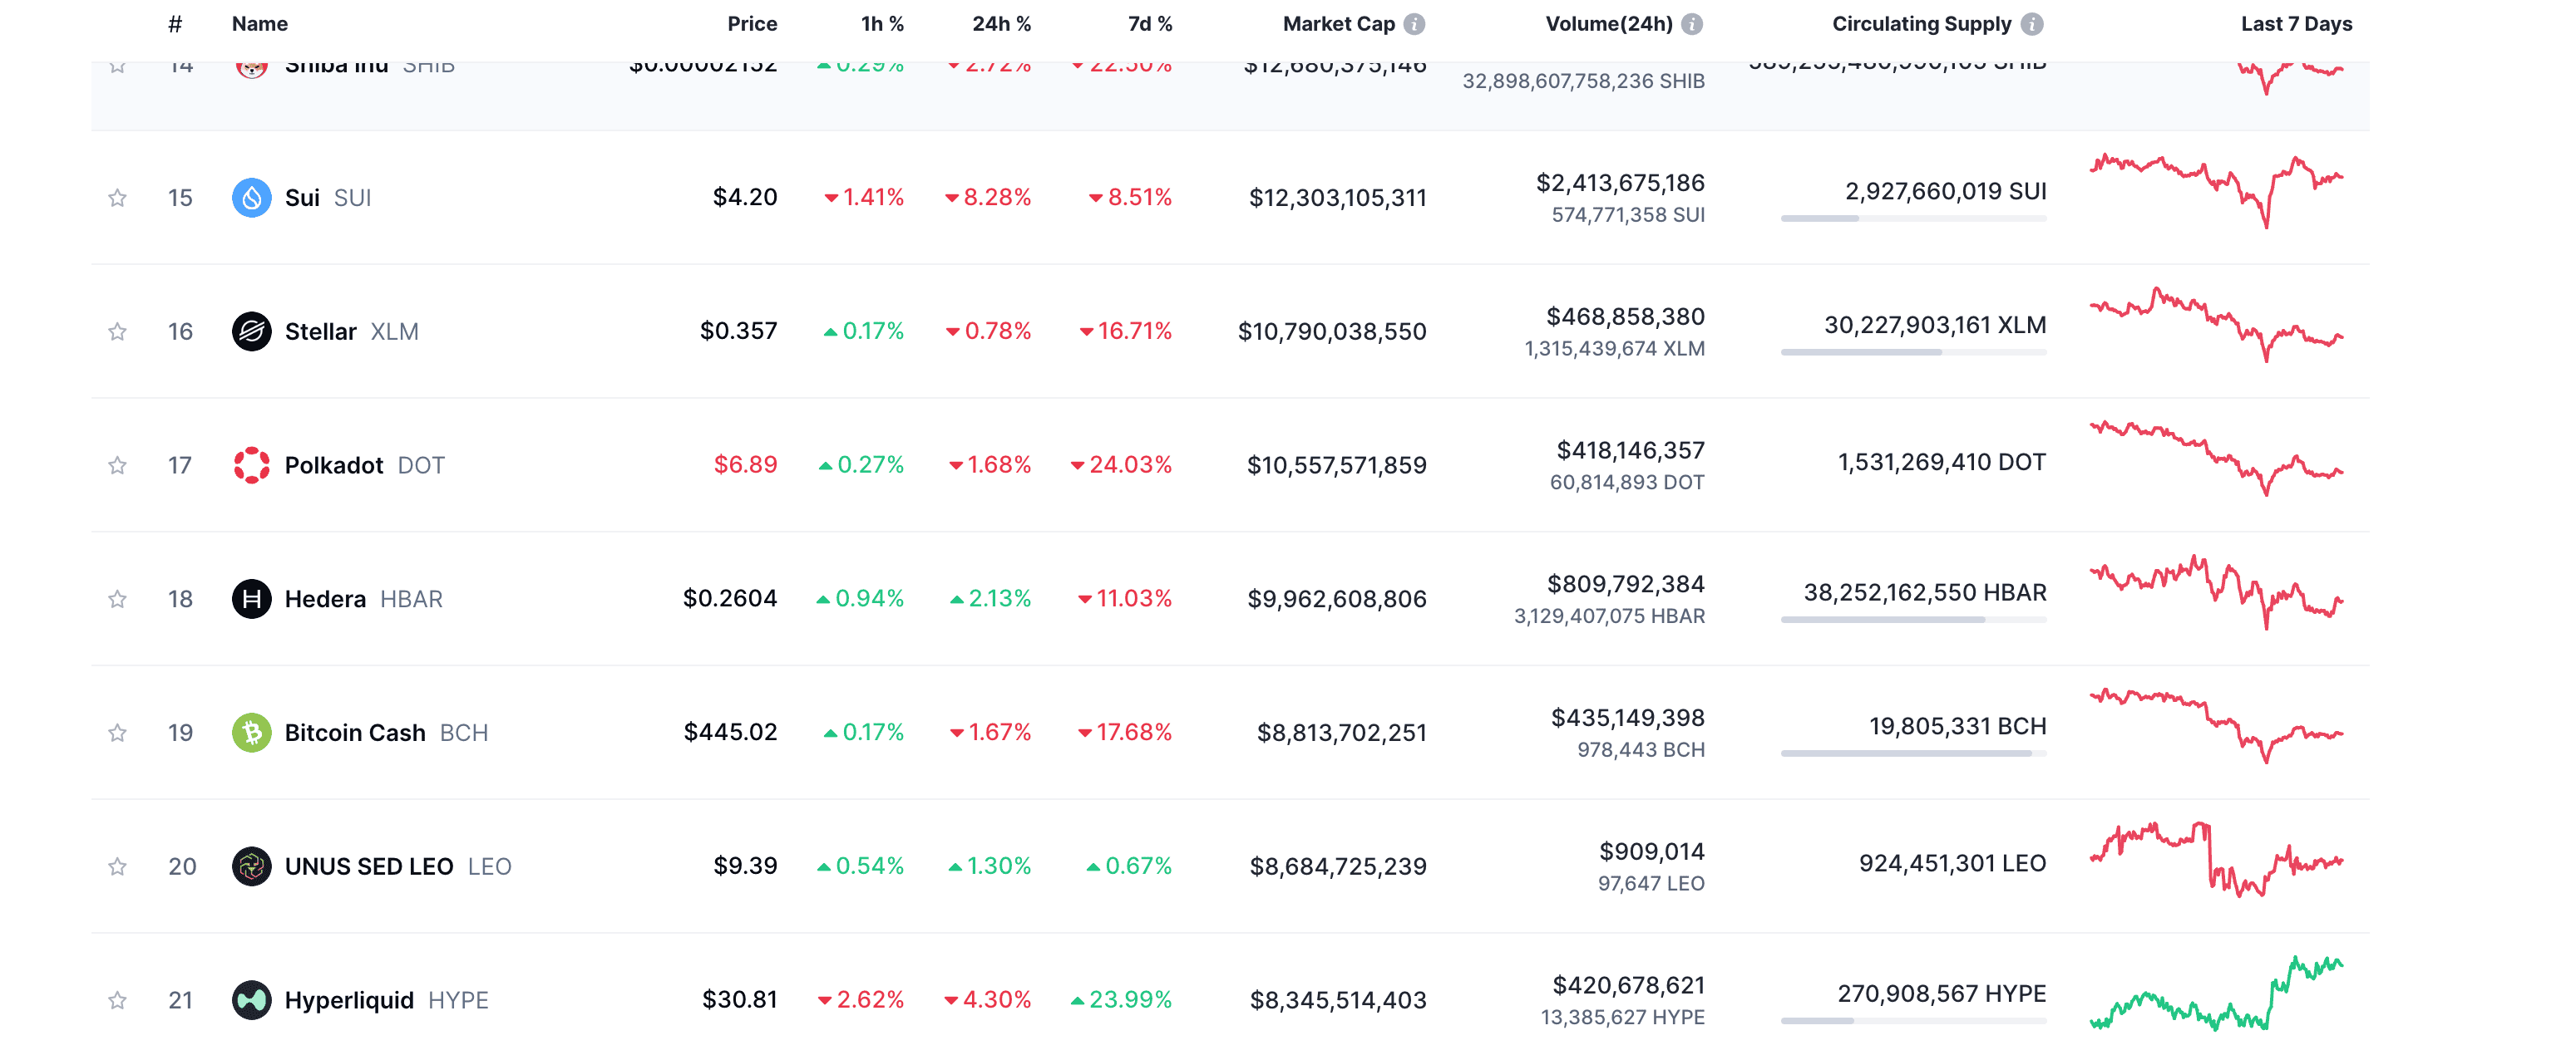Sort by the 24h % column header
Image resolution: width=2576 pixels, height=1050 pixels.
(x=1000, y=24)
